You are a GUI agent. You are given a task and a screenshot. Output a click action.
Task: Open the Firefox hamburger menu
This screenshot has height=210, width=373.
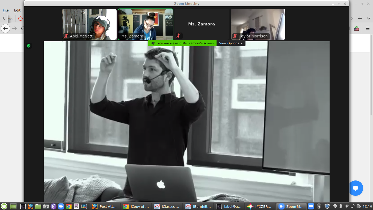368,28
